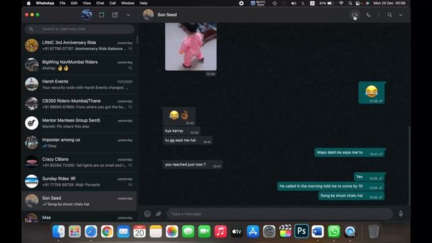Start a new chat with compose icon
The width and height of the screenshot is (432, 243).
coord(115,15)
